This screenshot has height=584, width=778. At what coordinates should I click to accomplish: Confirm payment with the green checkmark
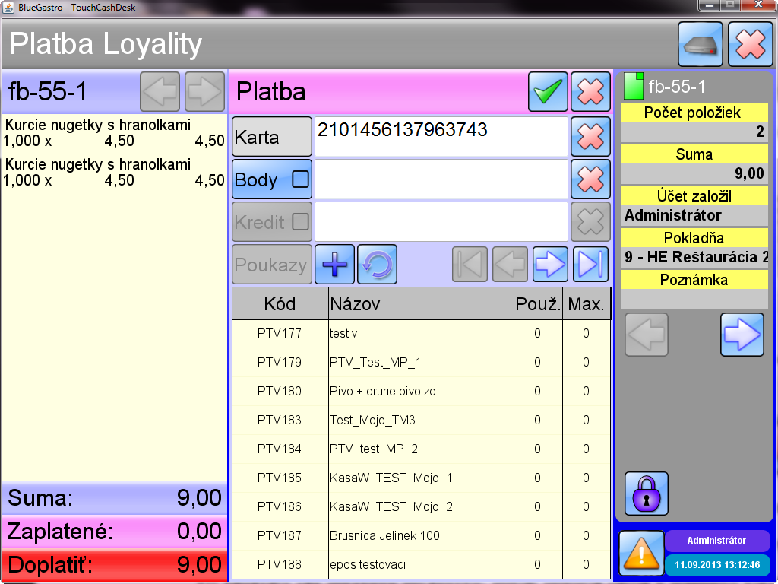coord(548,92)
